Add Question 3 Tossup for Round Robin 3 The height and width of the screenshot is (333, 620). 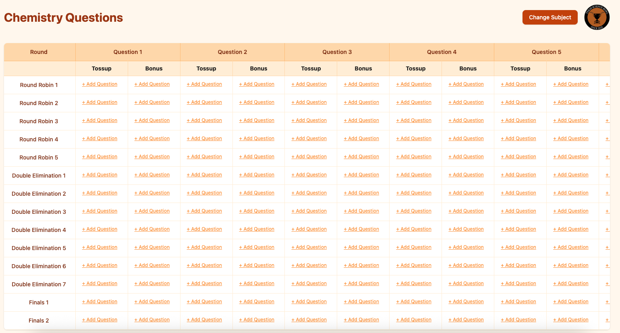click(x=309, y=120)
